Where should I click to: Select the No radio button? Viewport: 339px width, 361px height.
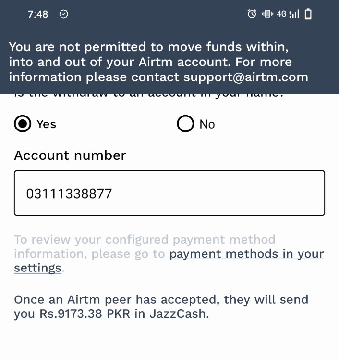[185, 124]
